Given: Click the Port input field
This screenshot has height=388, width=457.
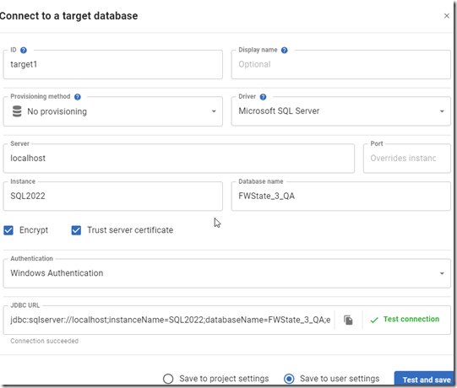Looking at the screenshot, I should (x=407, y=159).
